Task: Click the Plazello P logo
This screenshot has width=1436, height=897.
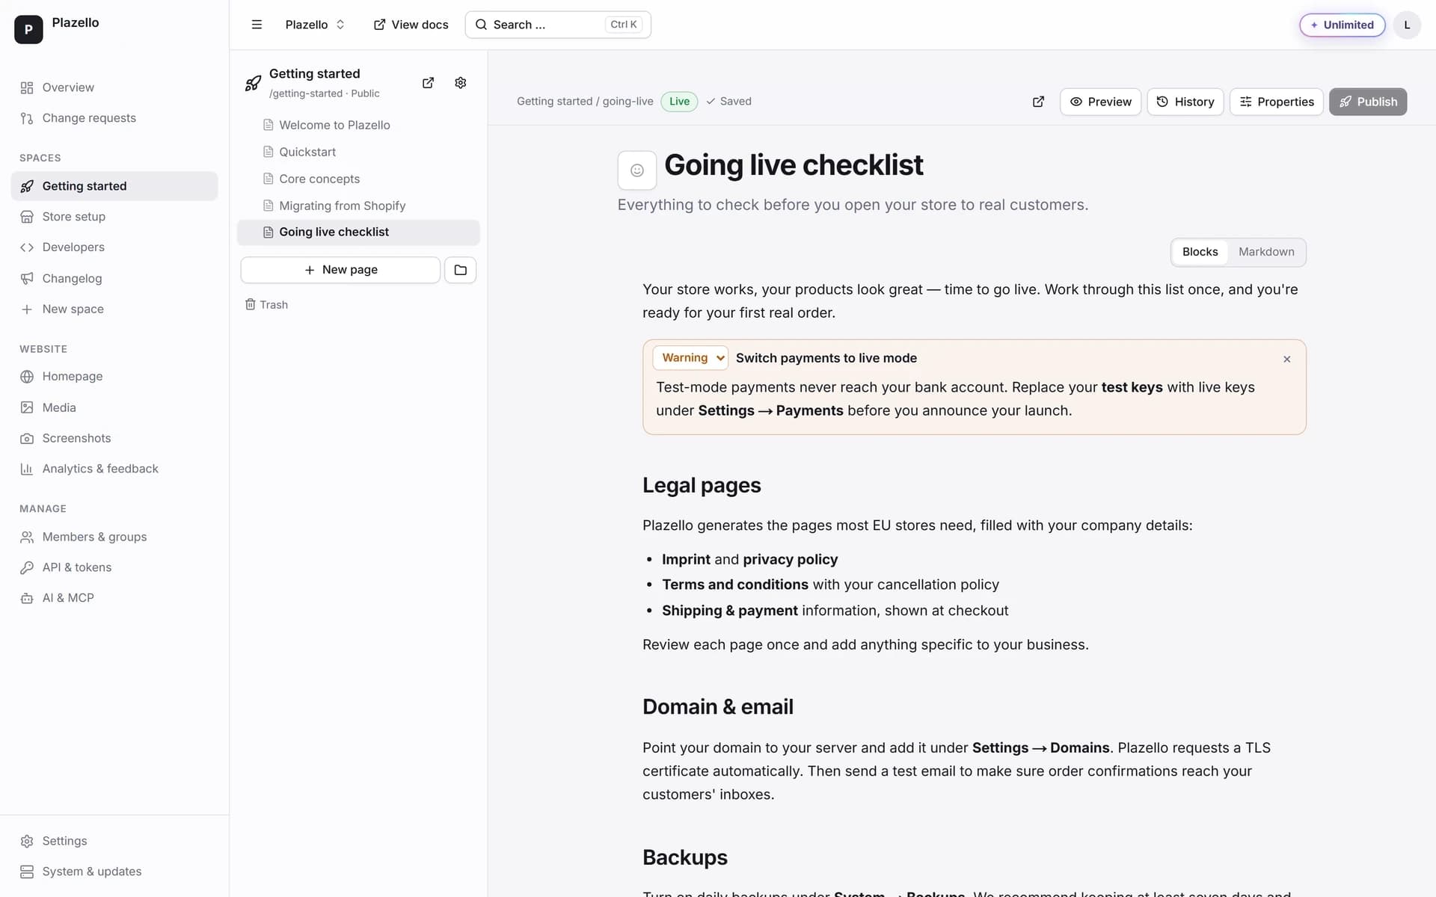Action: pyautogui.click(x=28, y=29)
